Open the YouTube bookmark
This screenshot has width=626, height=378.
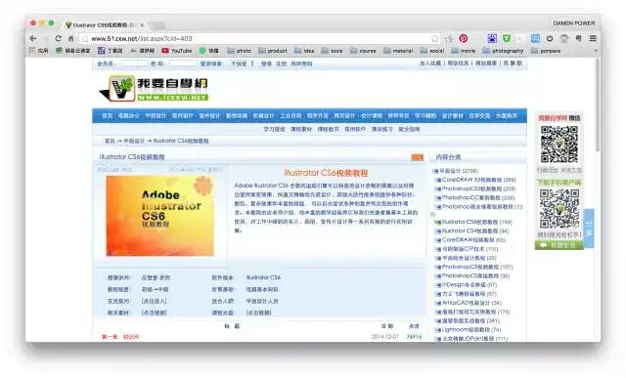(177, 51)
